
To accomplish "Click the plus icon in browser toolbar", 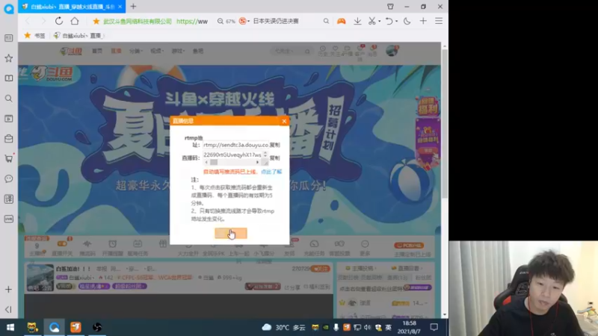I will point(423,21).
